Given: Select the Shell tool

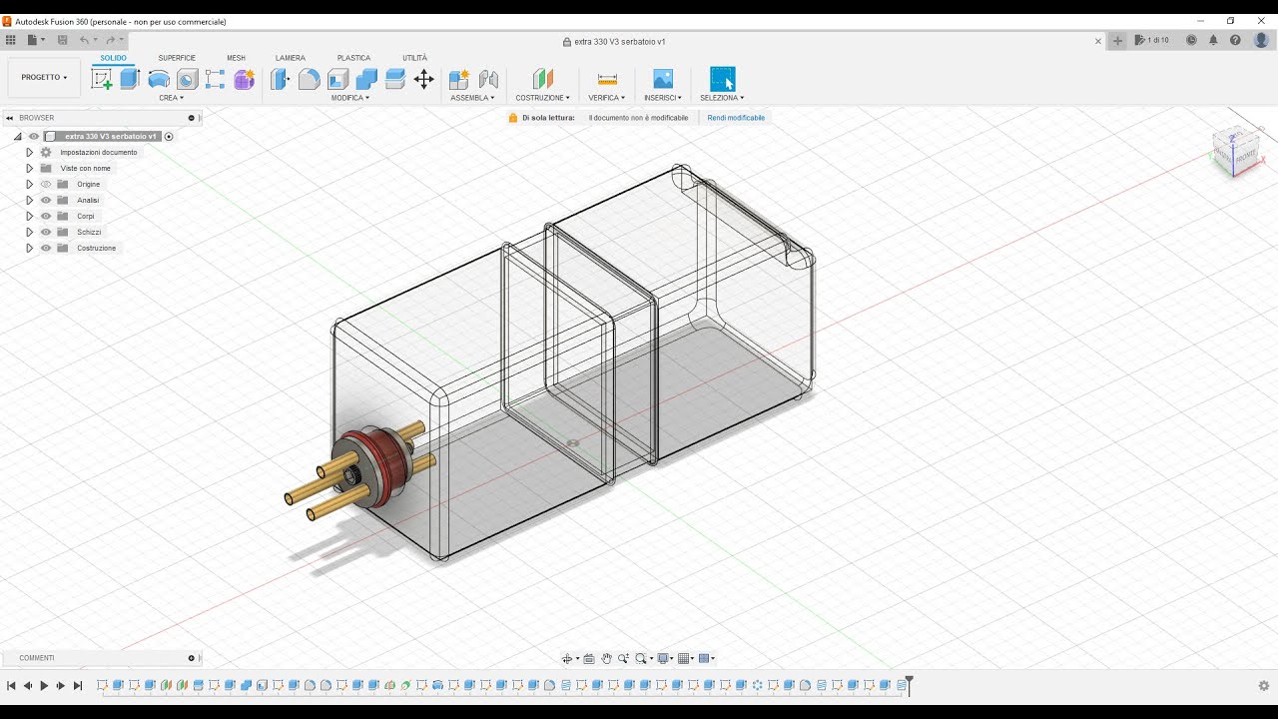Looking at the screenshot, I should [x=338, y=79].
